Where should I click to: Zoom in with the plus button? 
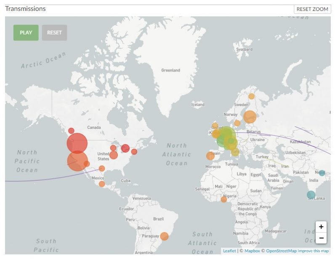click(x=321, y=227)
